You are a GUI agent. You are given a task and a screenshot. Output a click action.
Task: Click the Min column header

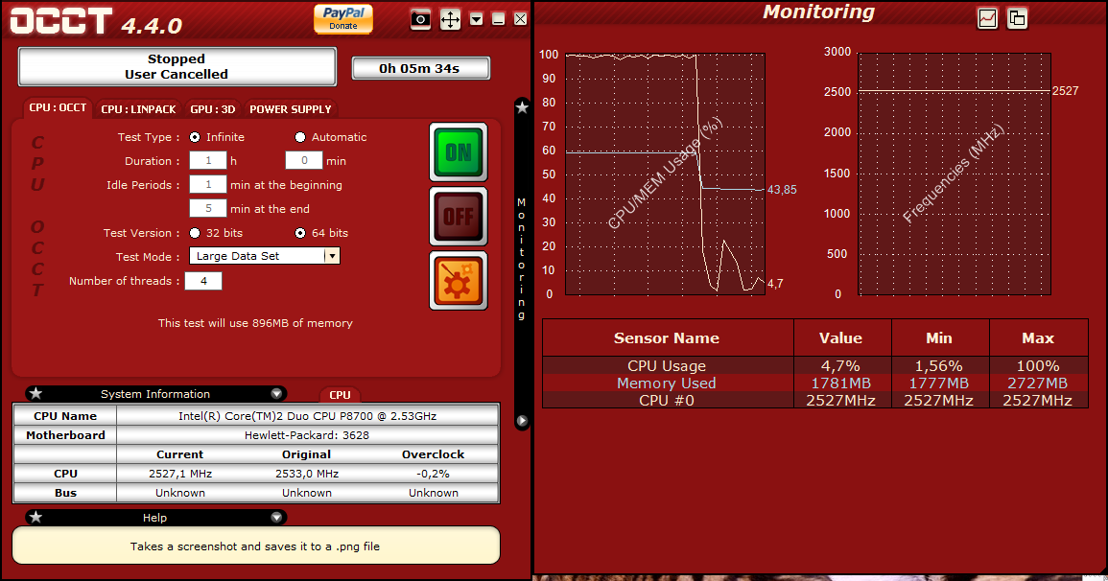939,338
